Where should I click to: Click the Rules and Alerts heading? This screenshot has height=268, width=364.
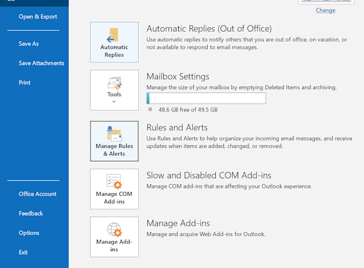[177, 128]
